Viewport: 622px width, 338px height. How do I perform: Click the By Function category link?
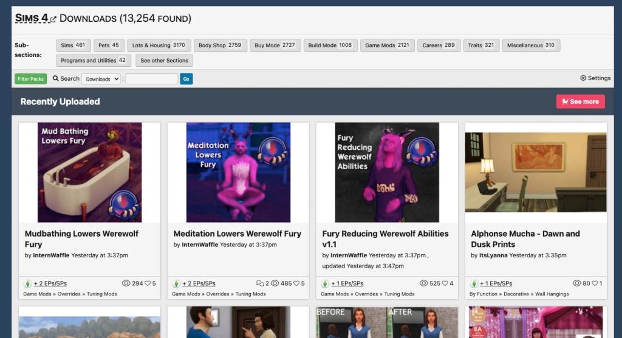[483, 294]
